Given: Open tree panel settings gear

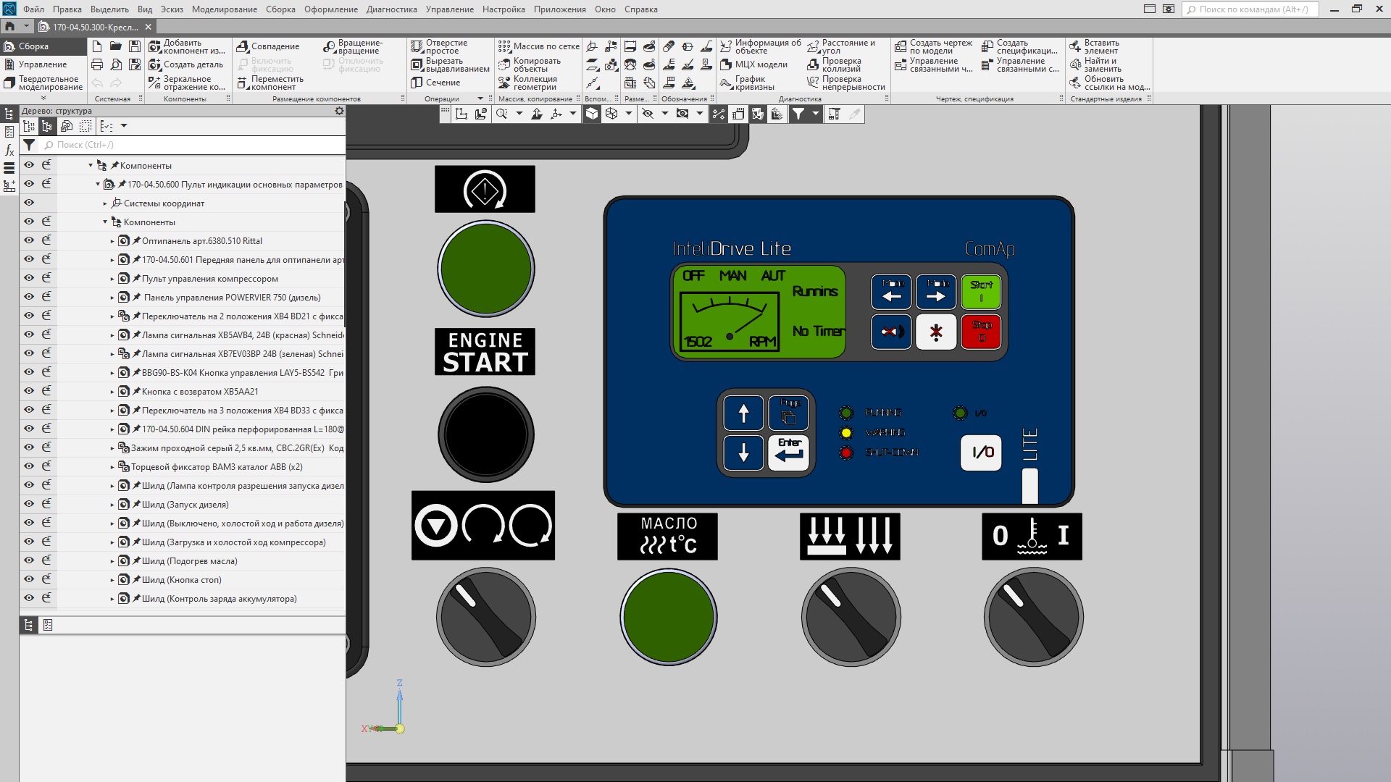Looking at the screenshot, I should coord(339,111).
